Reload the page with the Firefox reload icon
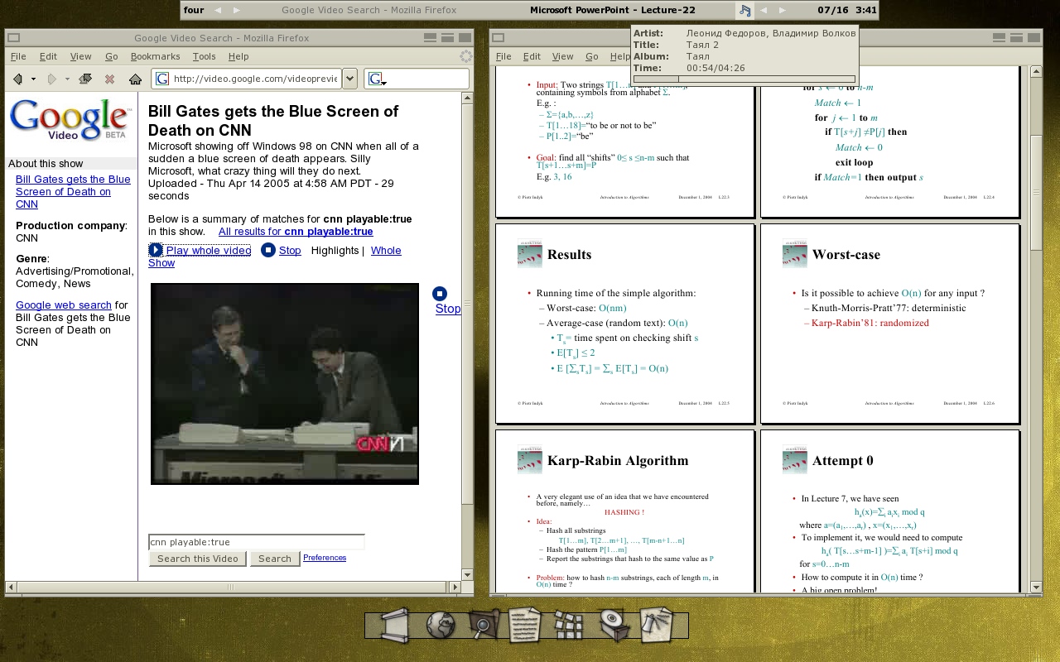 coord(84,79)
